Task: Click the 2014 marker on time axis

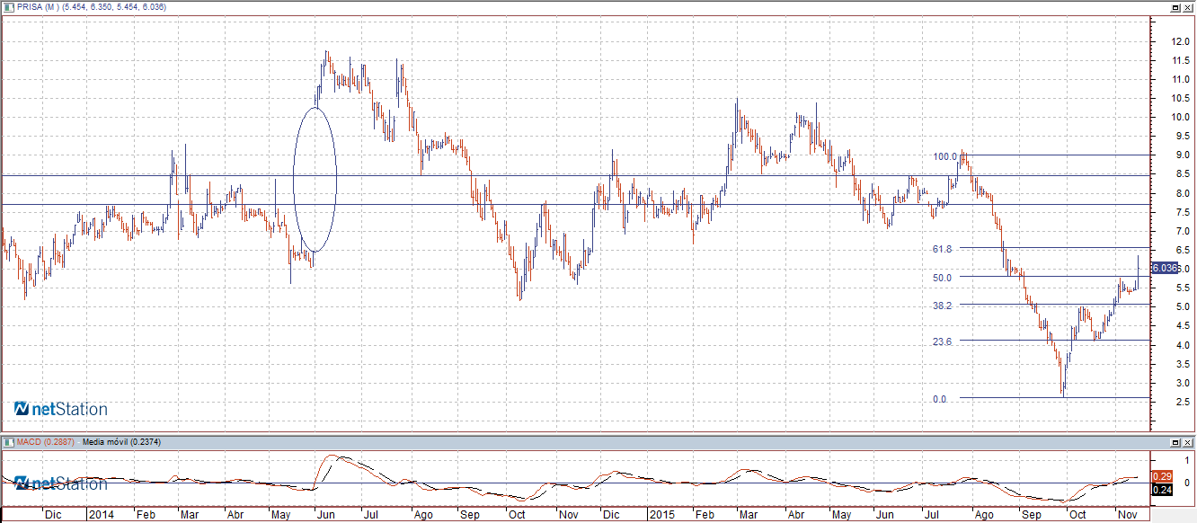Action: tap(101, 515)
